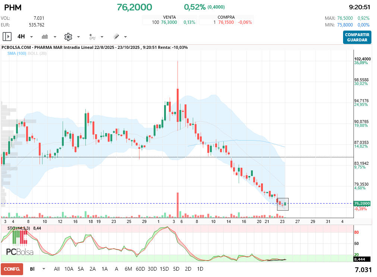
Task: Toggle the SMA (100) indicator label
Action: click(x=17, y=53)
